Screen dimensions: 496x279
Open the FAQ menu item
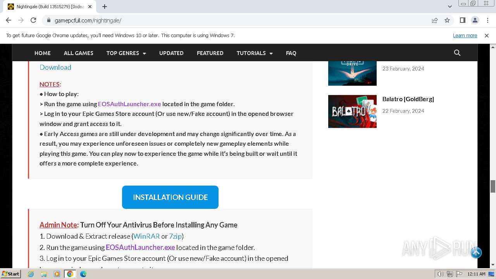(x=291, y=53)
